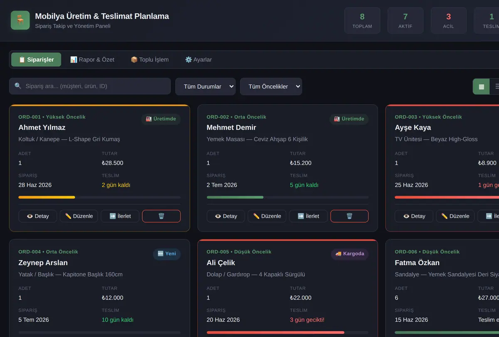This screenshot has height=337, width=499.
Task: Switch to grid view layout
Action: pos(482,86)
